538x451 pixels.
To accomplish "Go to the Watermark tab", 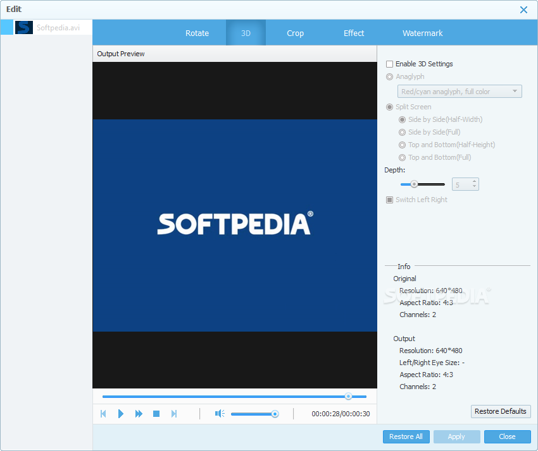I will coord(422,33).
